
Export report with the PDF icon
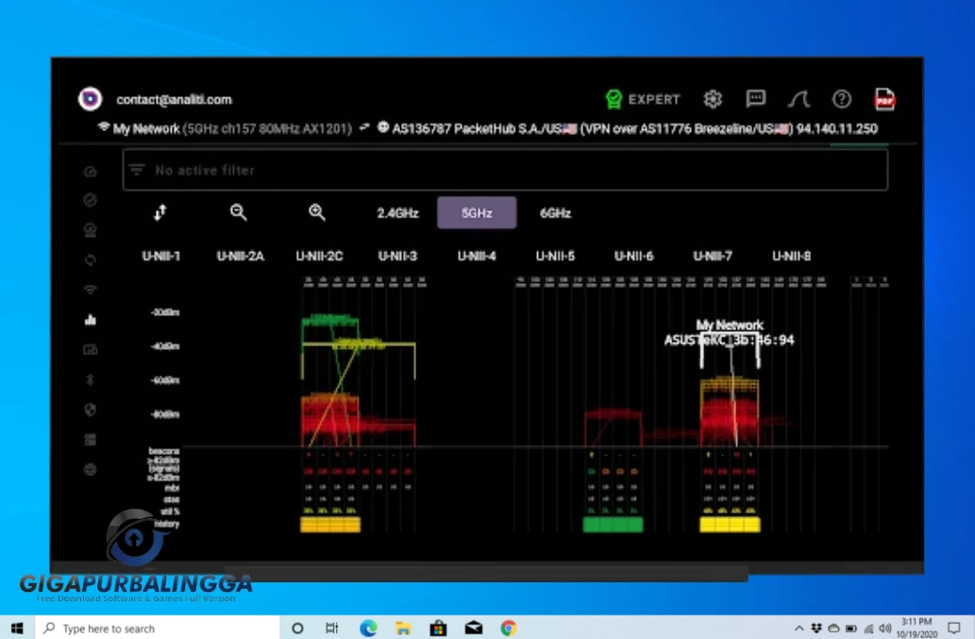click(884, 99)
